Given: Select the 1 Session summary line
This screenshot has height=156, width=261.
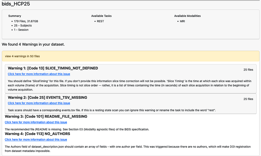Looking at the screenshot, I should coord(21,30).
